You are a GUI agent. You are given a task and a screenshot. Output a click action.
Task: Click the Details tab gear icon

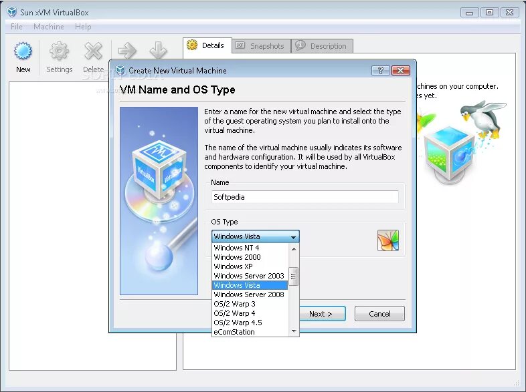pos(192,45)
